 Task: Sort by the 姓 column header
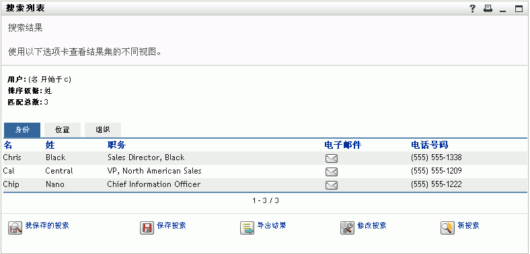50,145
